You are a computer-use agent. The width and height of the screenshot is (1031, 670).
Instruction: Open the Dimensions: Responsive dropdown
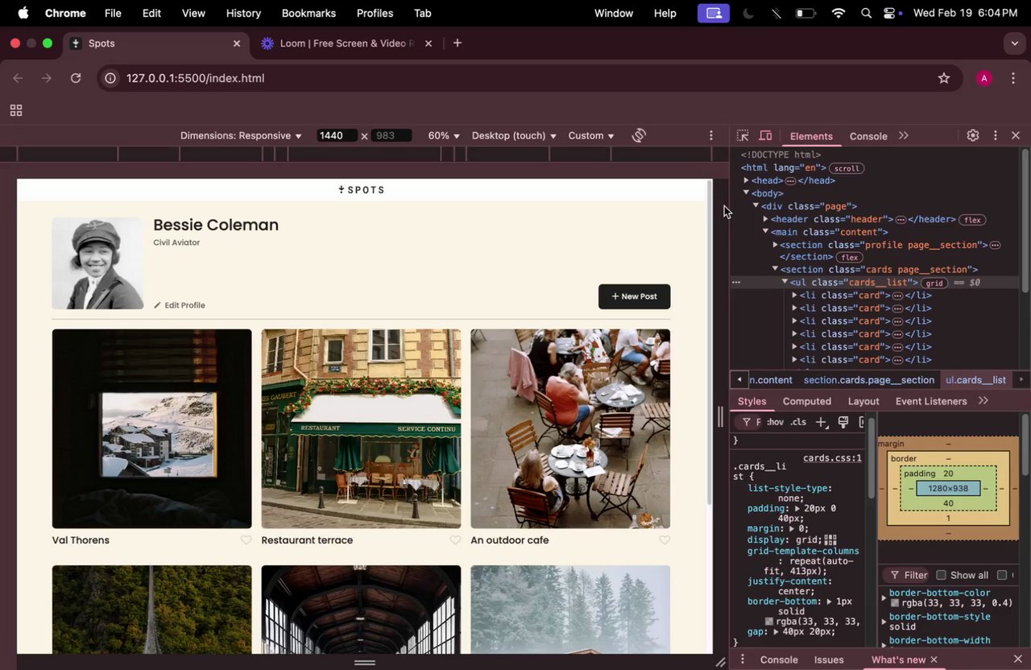coord(241,135)
